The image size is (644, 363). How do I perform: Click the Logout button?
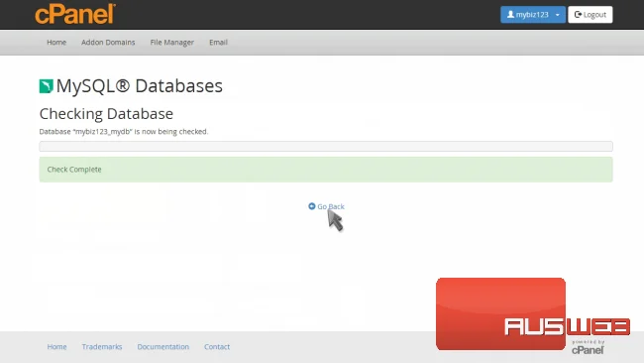click(x=590, y=15)
